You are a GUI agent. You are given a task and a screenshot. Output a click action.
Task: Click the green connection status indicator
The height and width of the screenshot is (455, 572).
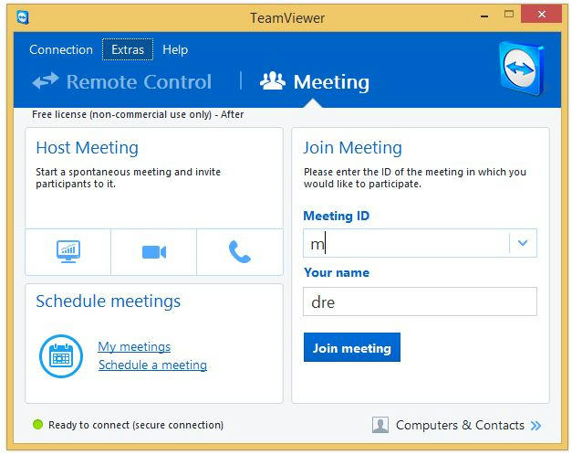click(37, 424)
